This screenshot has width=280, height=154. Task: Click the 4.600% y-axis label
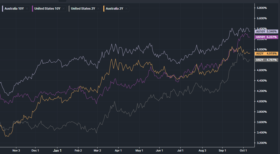pos(261,70)
